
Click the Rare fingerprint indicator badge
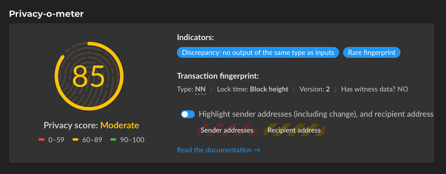pos(372,53)
